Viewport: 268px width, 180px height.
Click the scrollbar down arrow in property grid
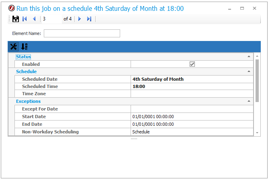[x=257, y=133]
